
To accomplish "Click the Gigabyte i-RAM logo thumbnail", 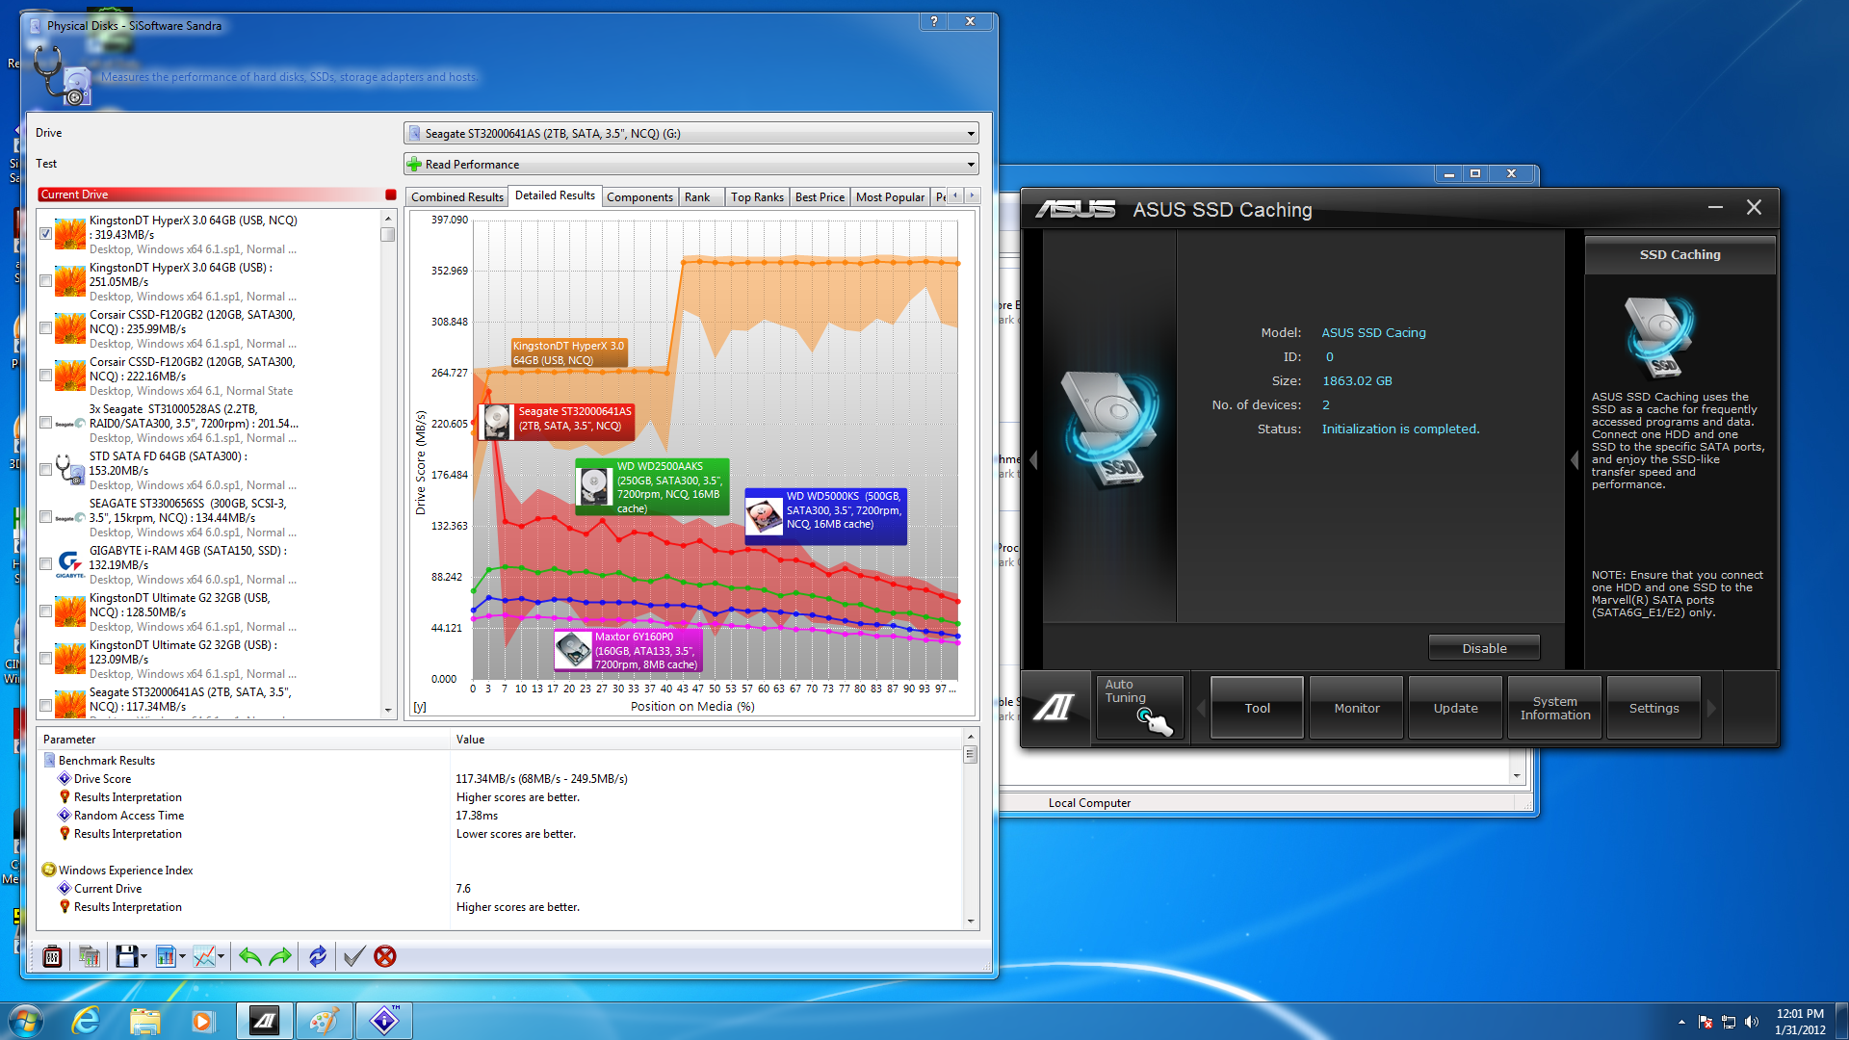I will 69,564.
